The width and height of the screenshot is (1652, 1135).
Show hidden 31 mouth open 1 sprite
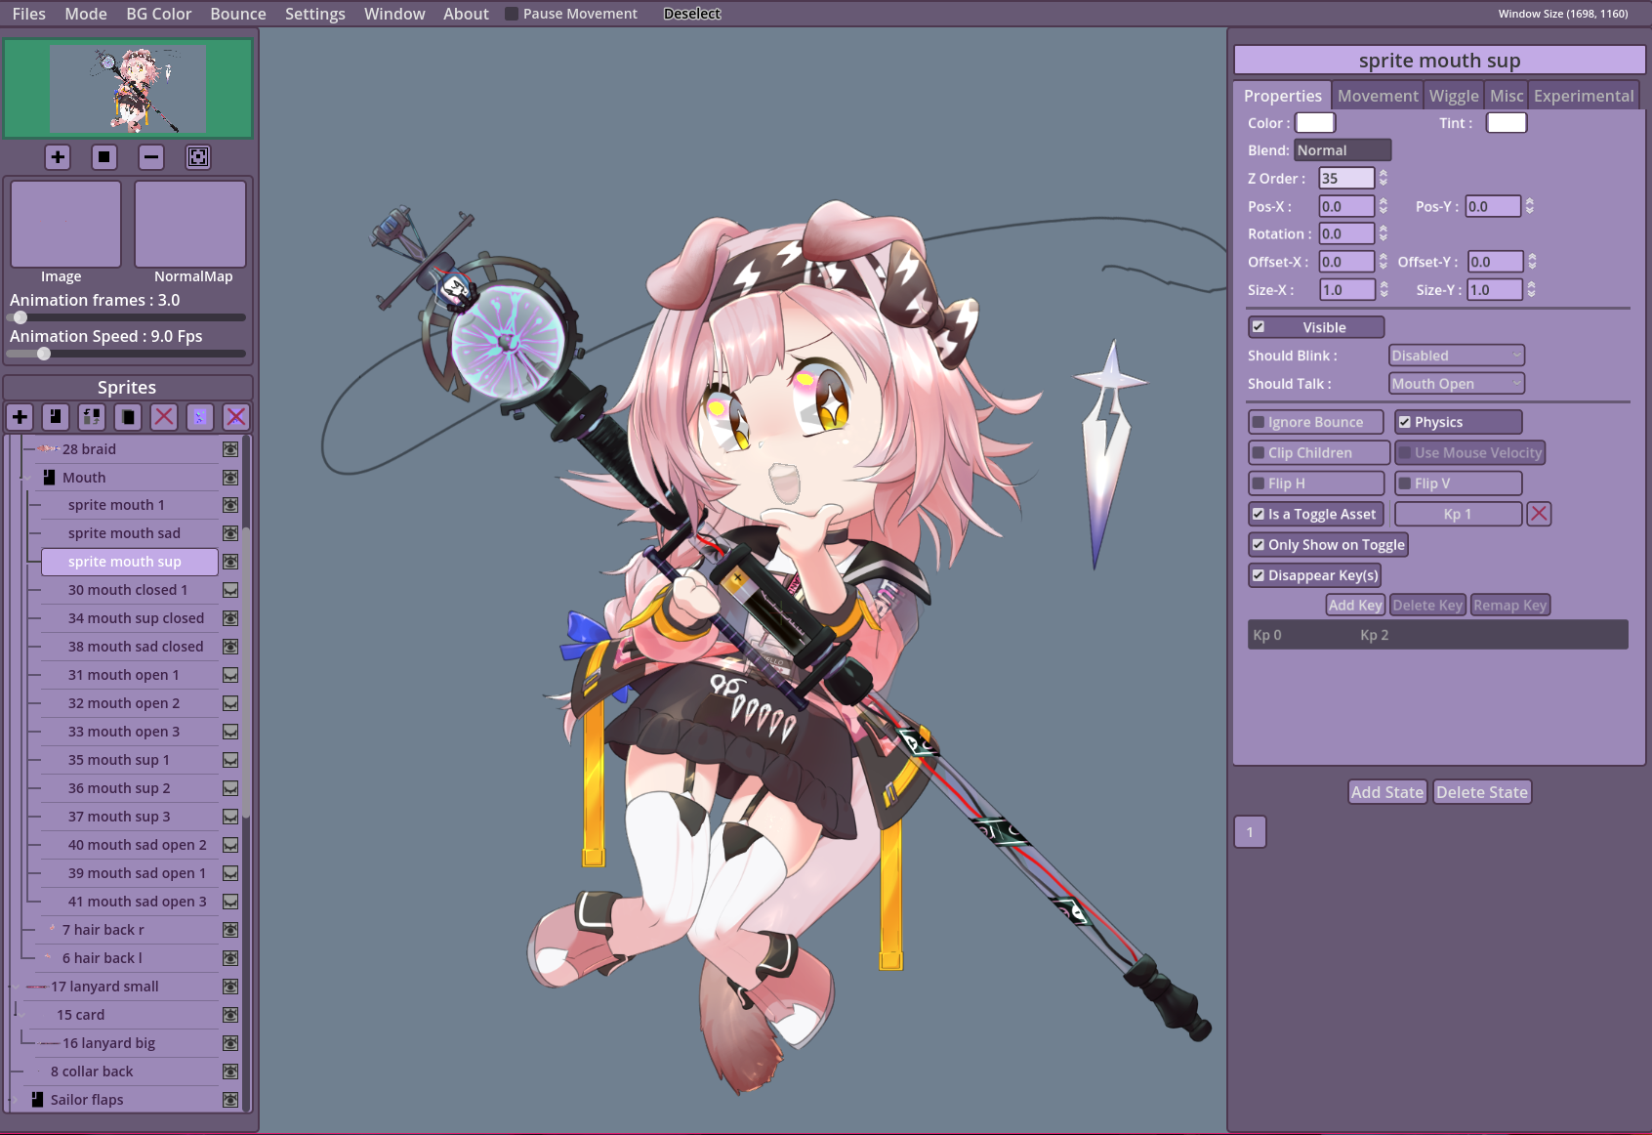[230, 675]
